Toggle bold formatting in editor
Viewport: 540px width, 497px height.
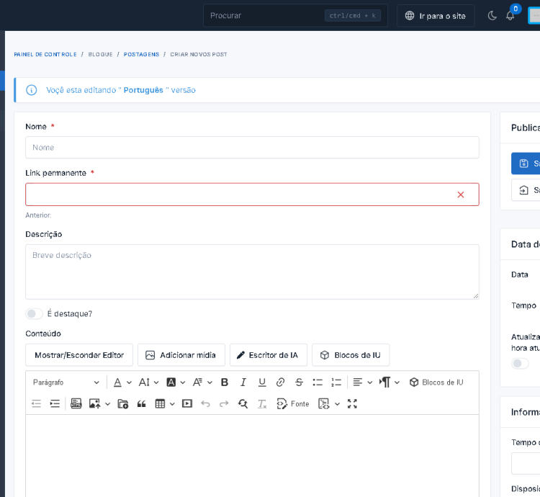click(x=225, y=382)
